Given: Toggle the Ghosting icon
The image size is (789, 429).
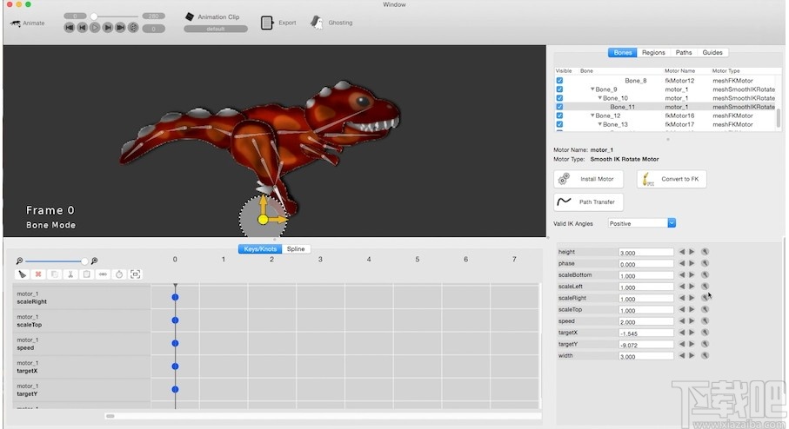Looking at the screenshot, I should (x=318, y=23).
